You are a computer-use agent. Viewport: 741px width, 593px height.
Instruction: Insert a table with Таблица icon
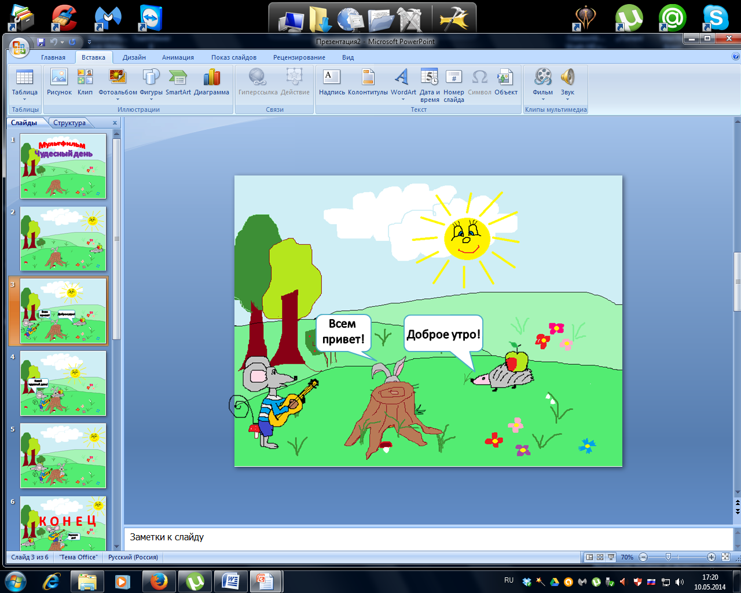25,84
